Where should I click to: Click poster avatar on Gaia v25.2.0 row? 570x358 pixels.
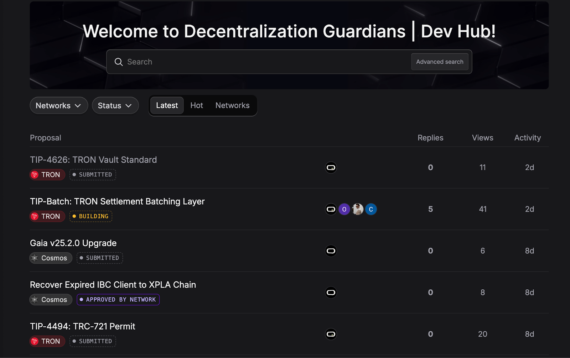coord(331,251)
